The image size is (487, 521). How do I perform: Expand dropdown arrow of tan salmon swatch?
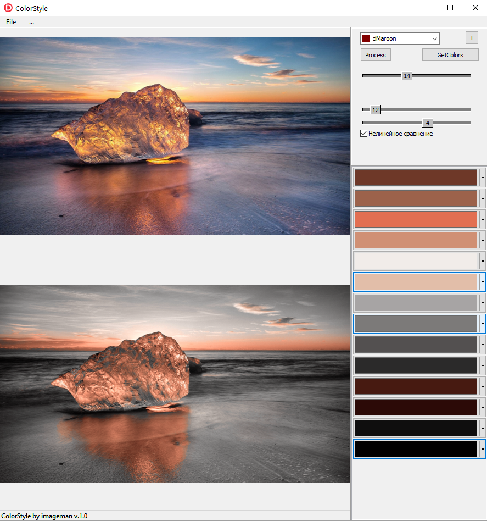click(483, 240)
